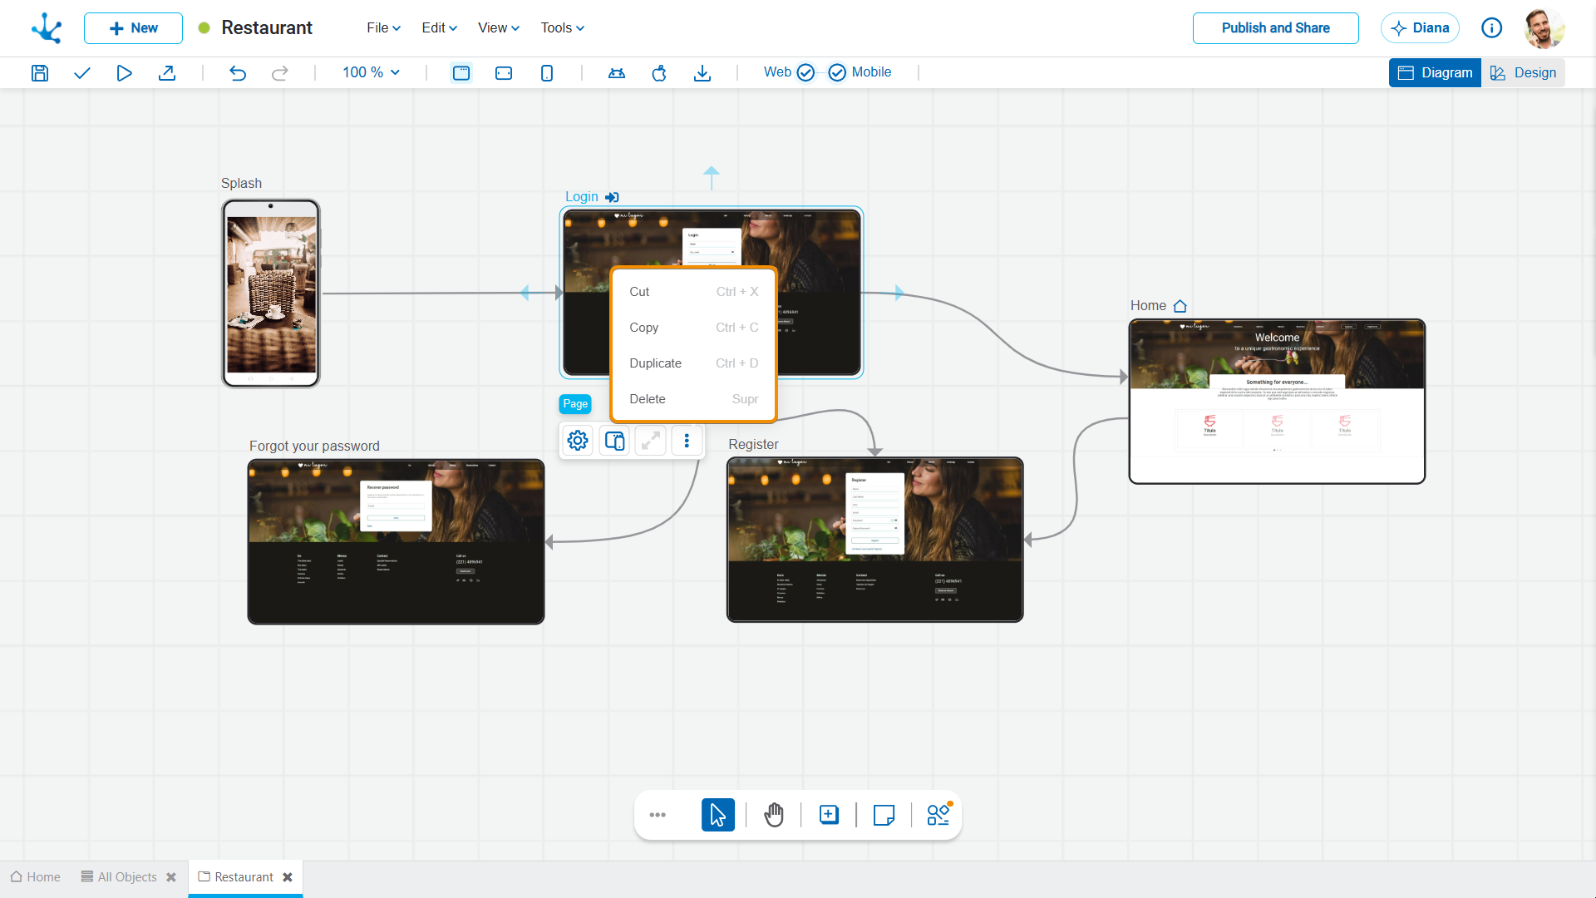The width and height of the screenshot is (1596, 898).
Task: Open the Diana assistant button
Action: [1420, 27]
